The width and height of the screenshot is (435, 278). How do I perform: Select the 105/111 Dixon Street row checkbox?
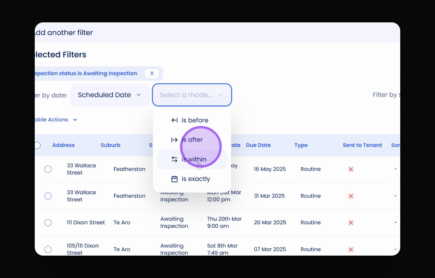tap(48, 249)
